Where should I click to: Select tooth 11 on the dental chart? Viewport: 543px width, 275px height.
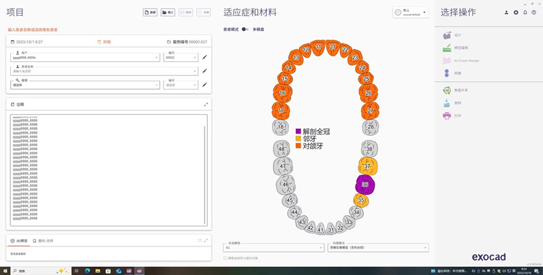(318, 48)
